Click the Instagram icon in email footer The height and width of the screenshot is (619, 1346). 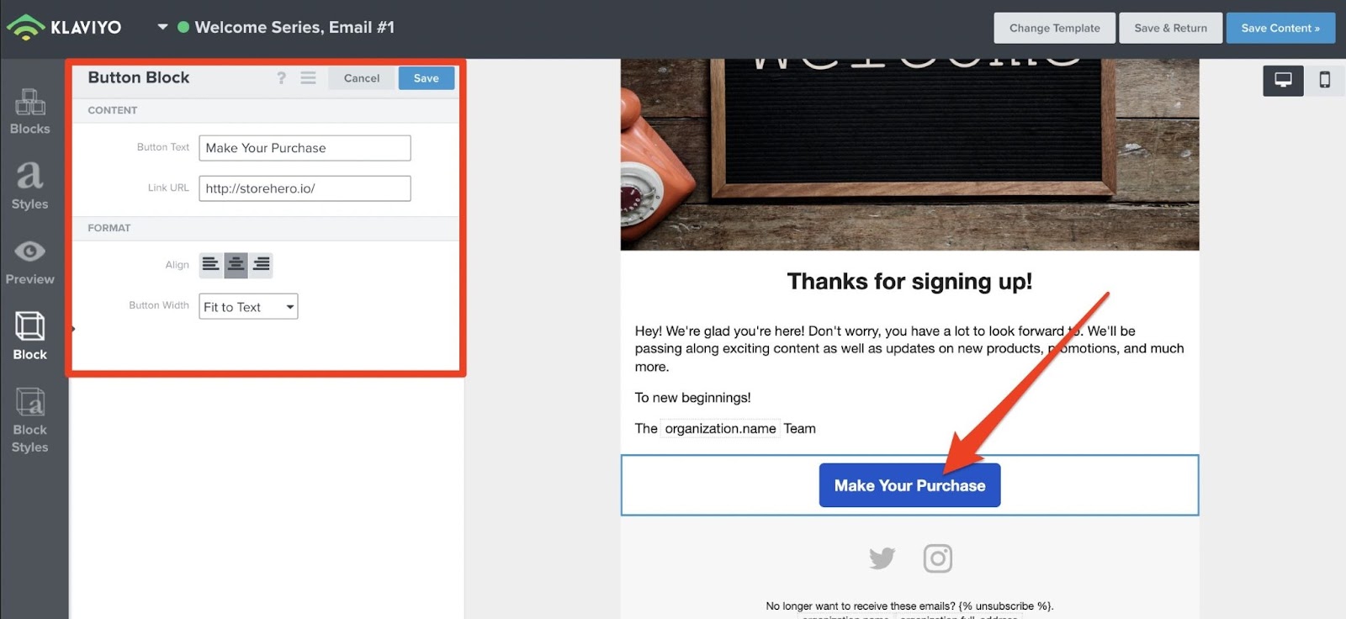click(x=938, y=558)
